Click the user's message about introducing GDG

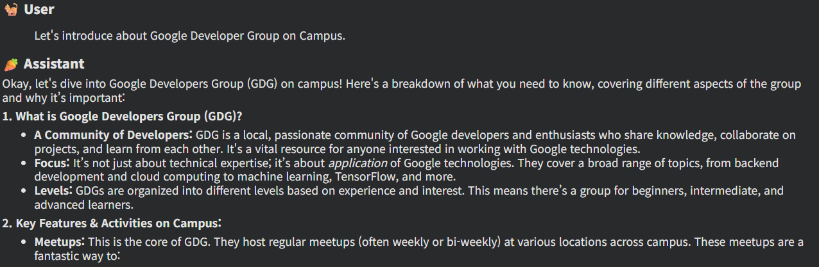click(x=189, y=36)
